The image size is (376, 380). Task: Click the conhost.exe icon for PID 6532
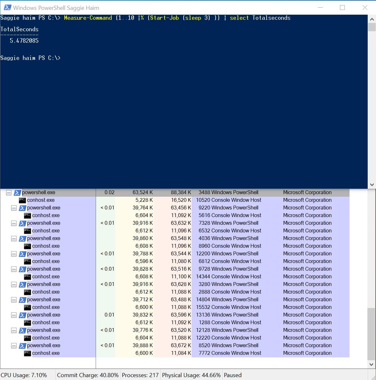(27, 231)
